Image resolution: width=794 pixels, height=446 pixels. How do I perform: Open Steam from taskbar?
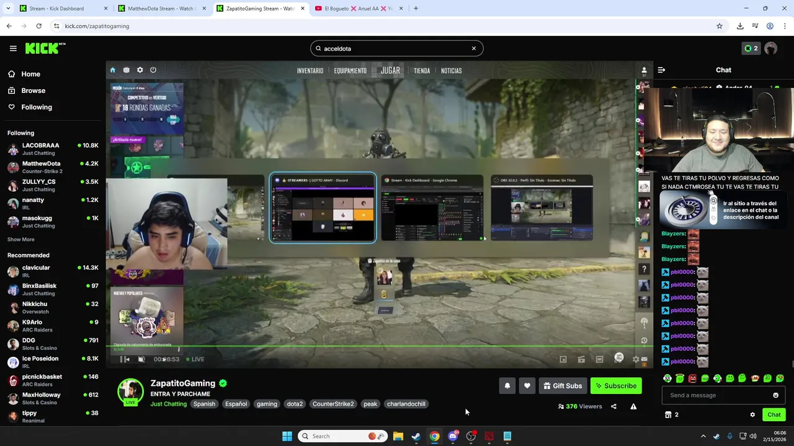(416, 436)
